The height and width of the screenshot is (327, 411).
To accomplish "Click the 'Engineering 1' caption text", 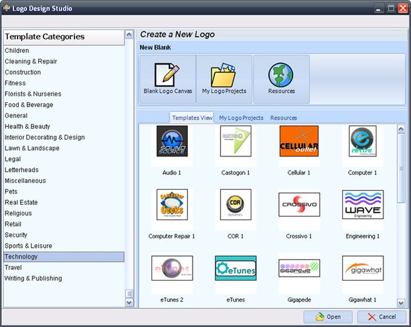I will [363, 236].
